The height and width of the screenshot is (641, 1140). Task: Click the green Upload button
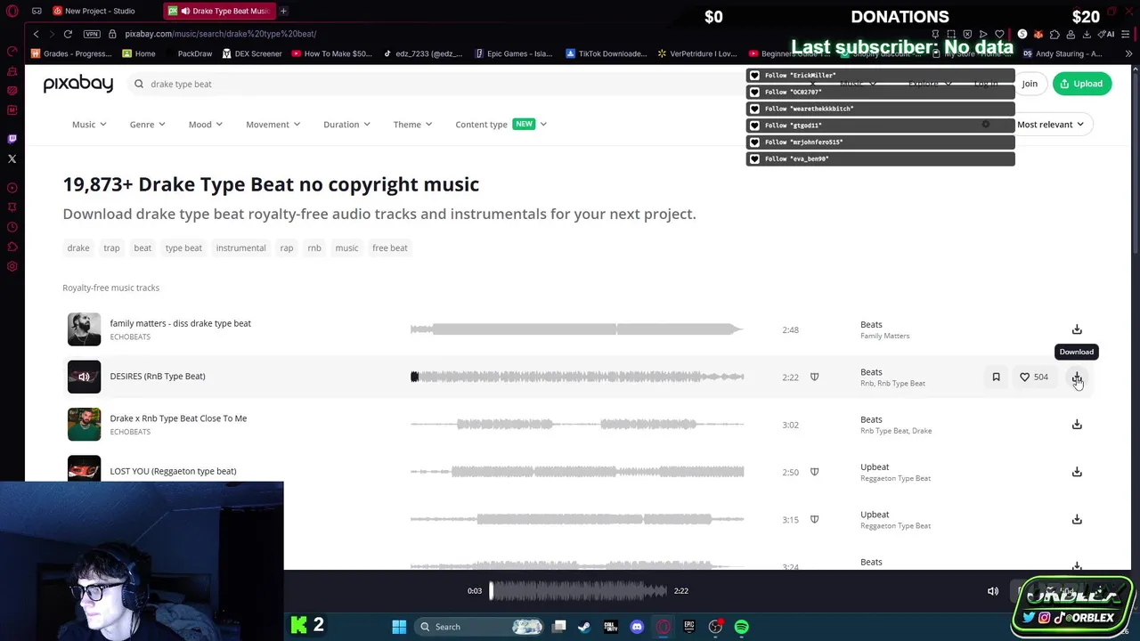click(1081, 84)
